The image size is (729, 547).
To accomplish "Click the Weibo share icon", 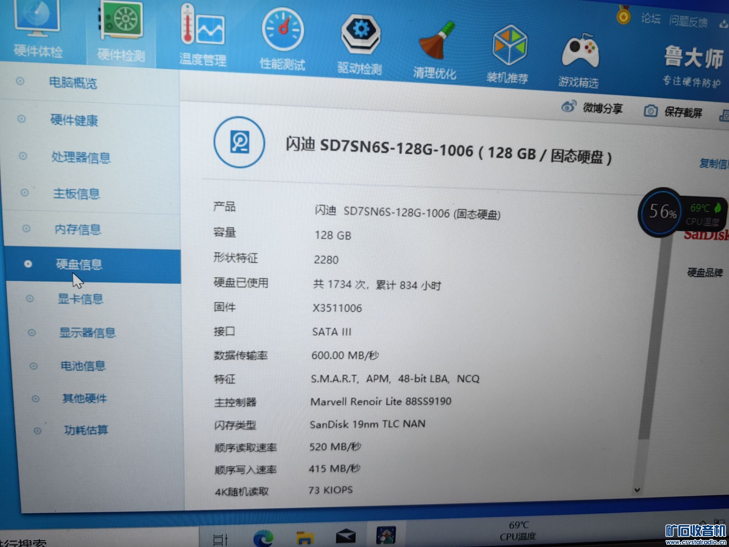I will 568,106.
